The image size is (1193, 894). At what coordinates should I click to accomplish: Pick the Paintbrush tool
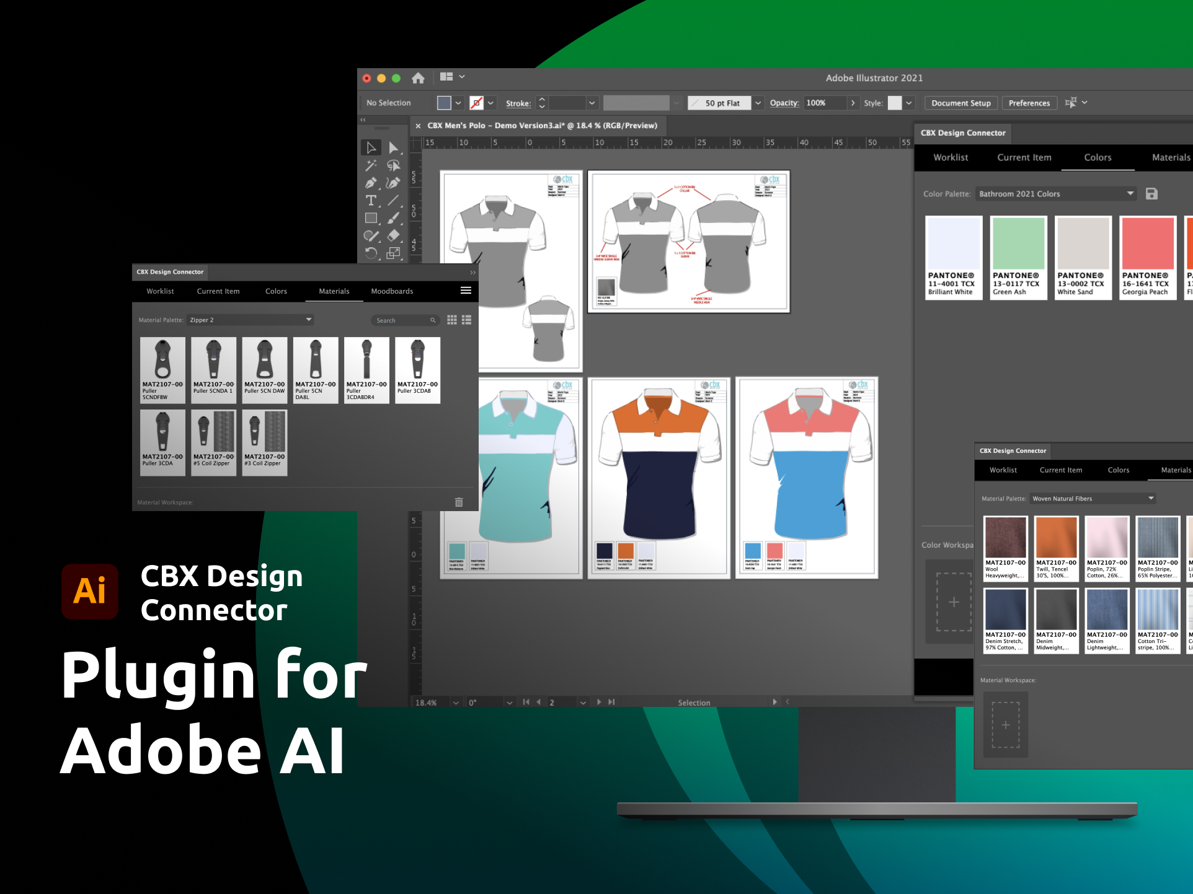tap(393, 218)
